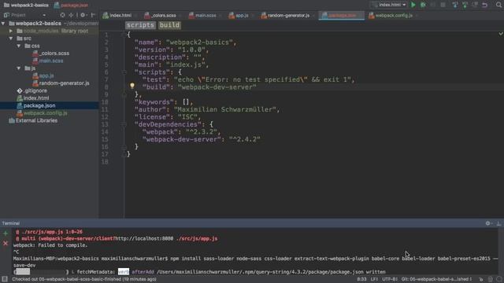Click the yellow lightbulb intention icon
Viewport: 504px width, 283px height.
coord(132,86)
